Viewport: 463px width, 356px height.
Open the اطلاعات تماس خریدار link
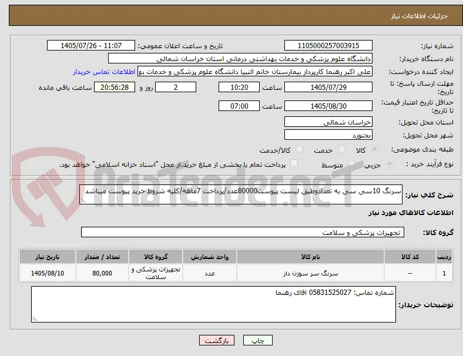tap(104, 72)
